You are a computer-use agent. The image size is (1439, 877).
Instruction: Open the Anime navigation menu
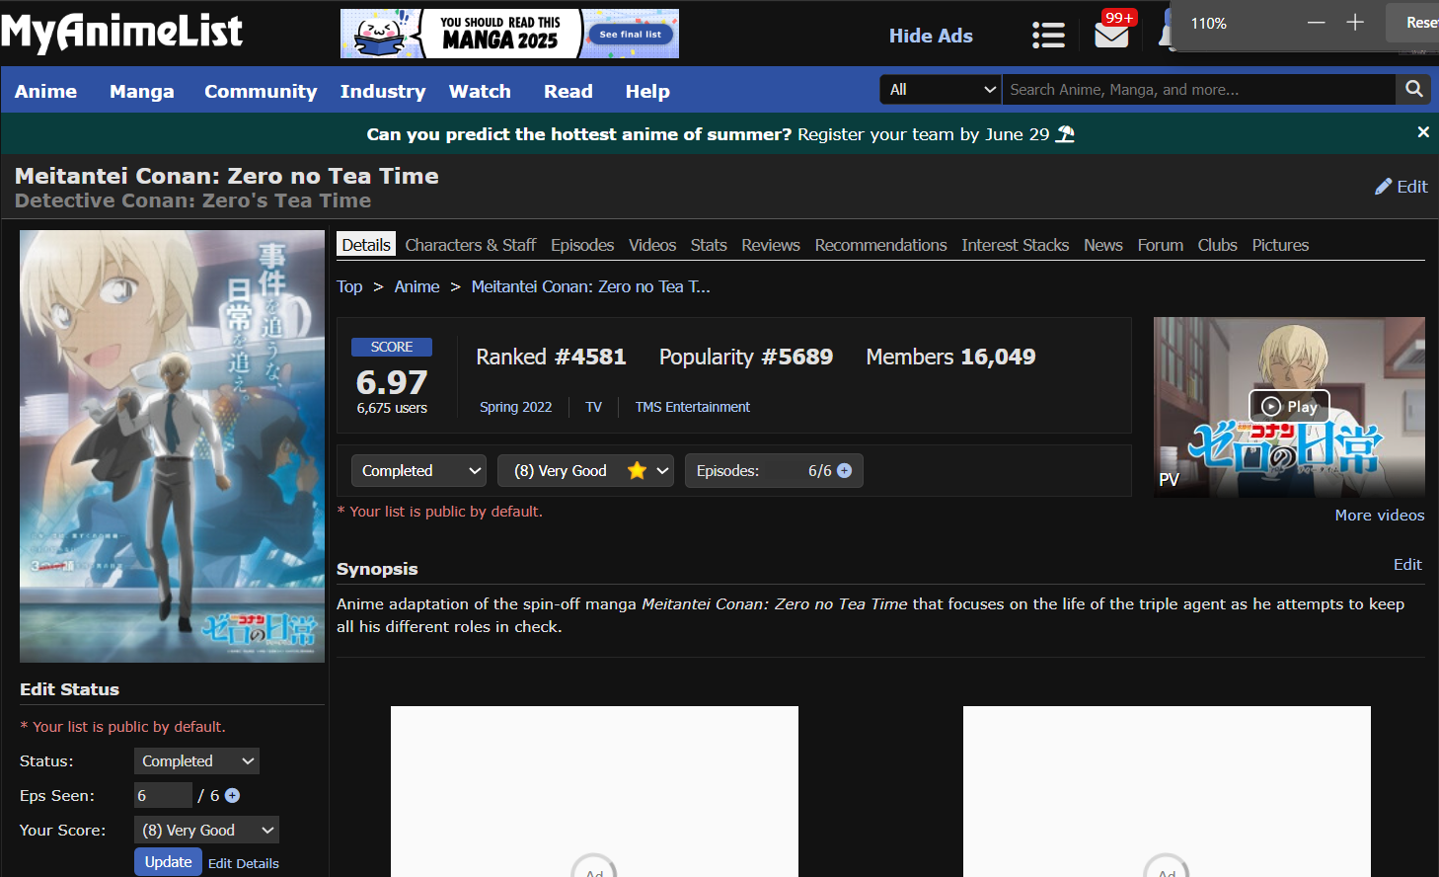click(45, 91)
